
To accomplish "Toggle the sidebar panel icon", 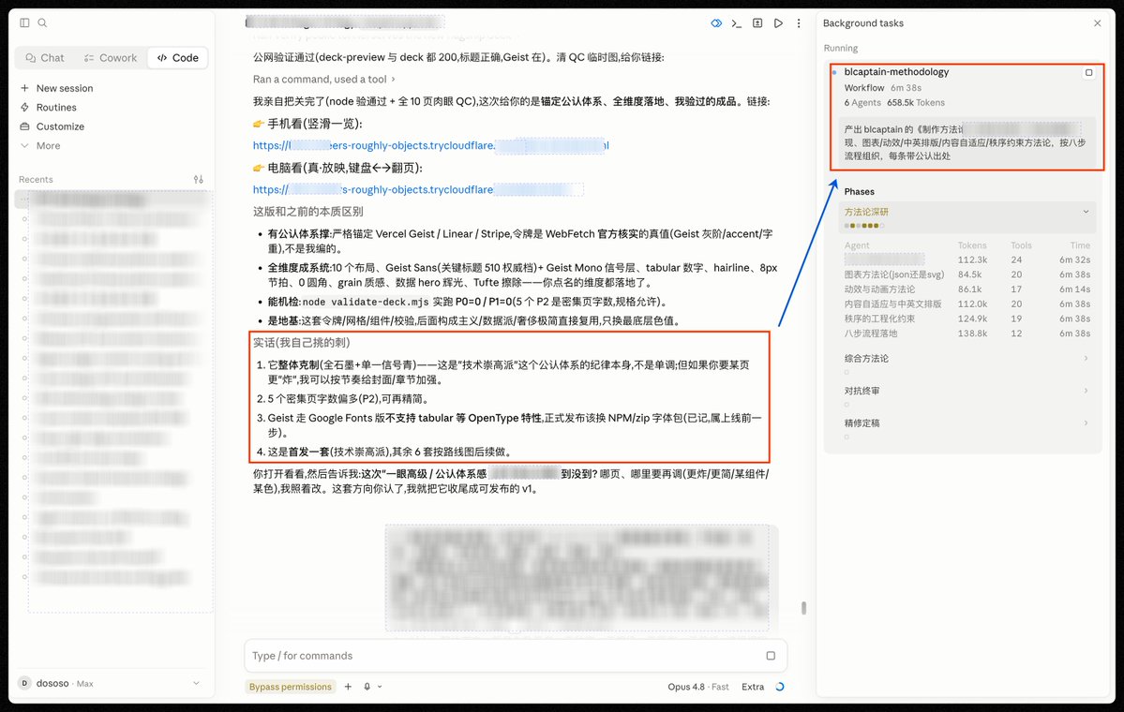I will tap(24, 22).
